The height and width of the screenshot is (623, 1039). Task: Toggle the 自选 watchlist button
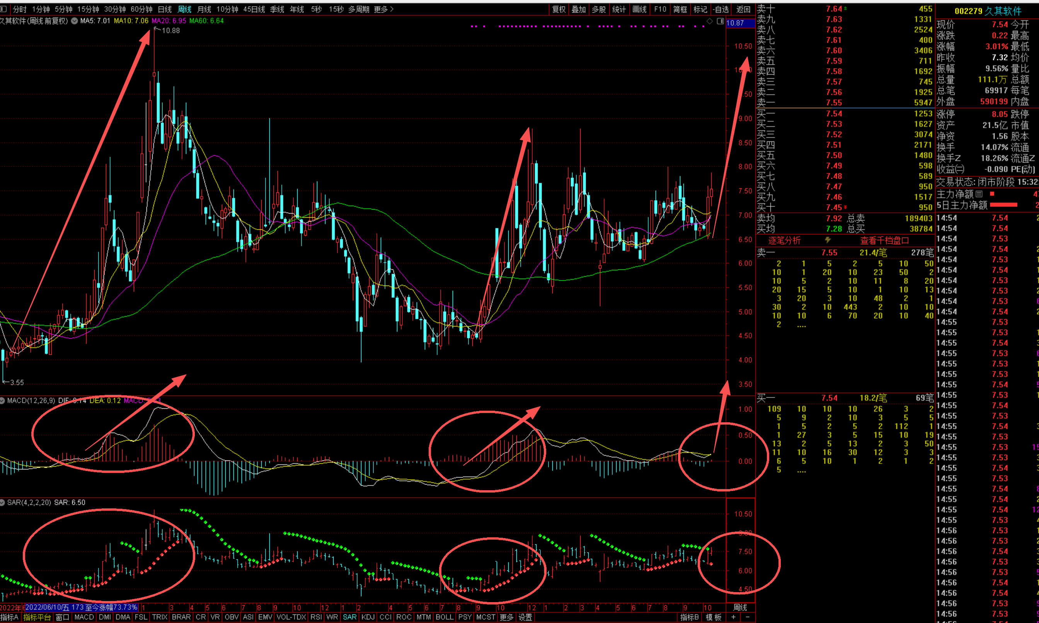[721, 9]
